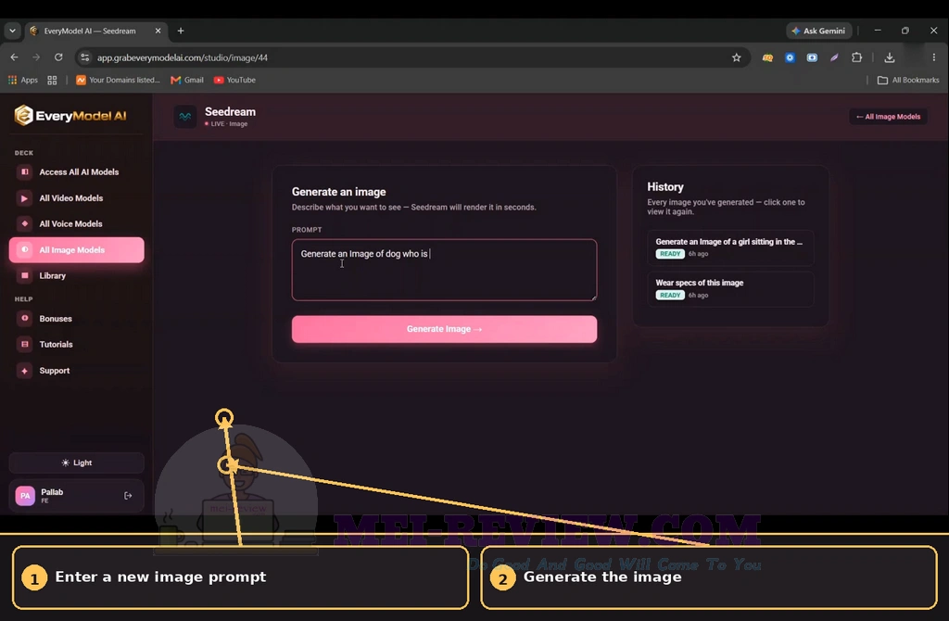This screenshot has height=621, width=949.
Task: Click the browser back arrow
Action: tap(15, 57)
